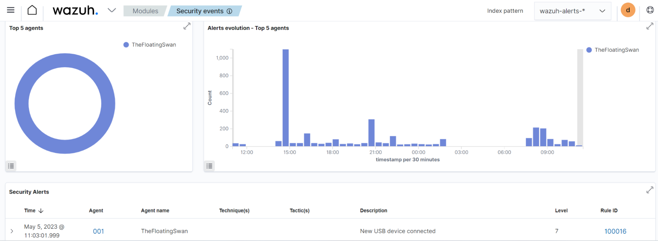Viewport: 658px width, 241px height.
Task: Open the help lifebuoy icon
Action: click(650, 10)
